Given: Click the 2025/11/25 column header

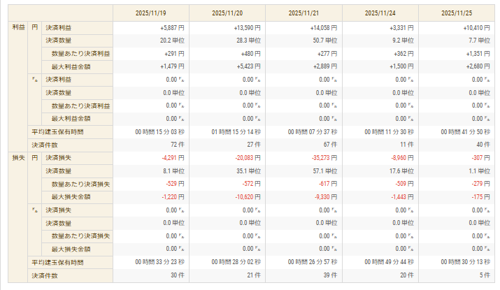Looking at the screenshot, I should pos(457,13).
